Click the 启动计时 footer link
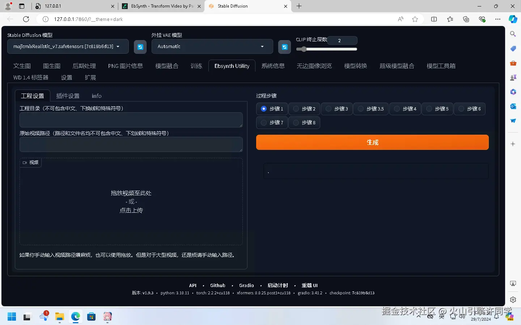521x325 pixels. (278, 285)
